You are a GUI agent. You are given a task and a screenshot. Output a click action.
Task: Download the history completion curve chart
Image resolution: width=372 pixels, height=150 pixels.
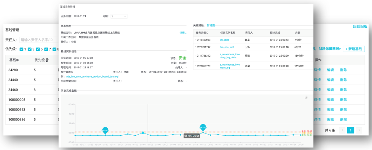[x=306, y=97]
